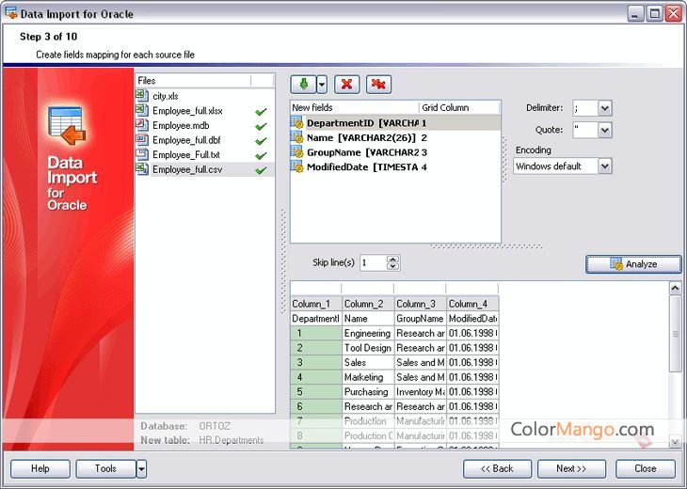Click the Sales cell in Column_2
Viewport: 687px width, 489px height.
point(368,362)
